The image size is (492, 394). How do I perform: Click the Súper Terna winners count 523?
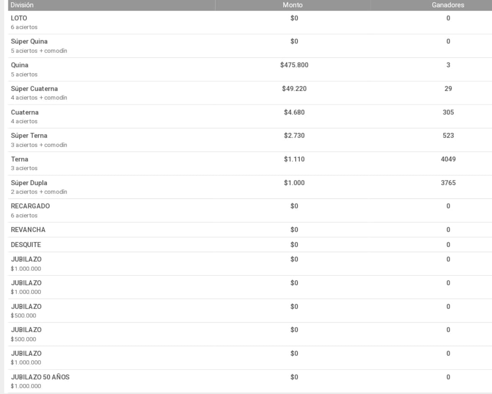click(x=448, y=135)
